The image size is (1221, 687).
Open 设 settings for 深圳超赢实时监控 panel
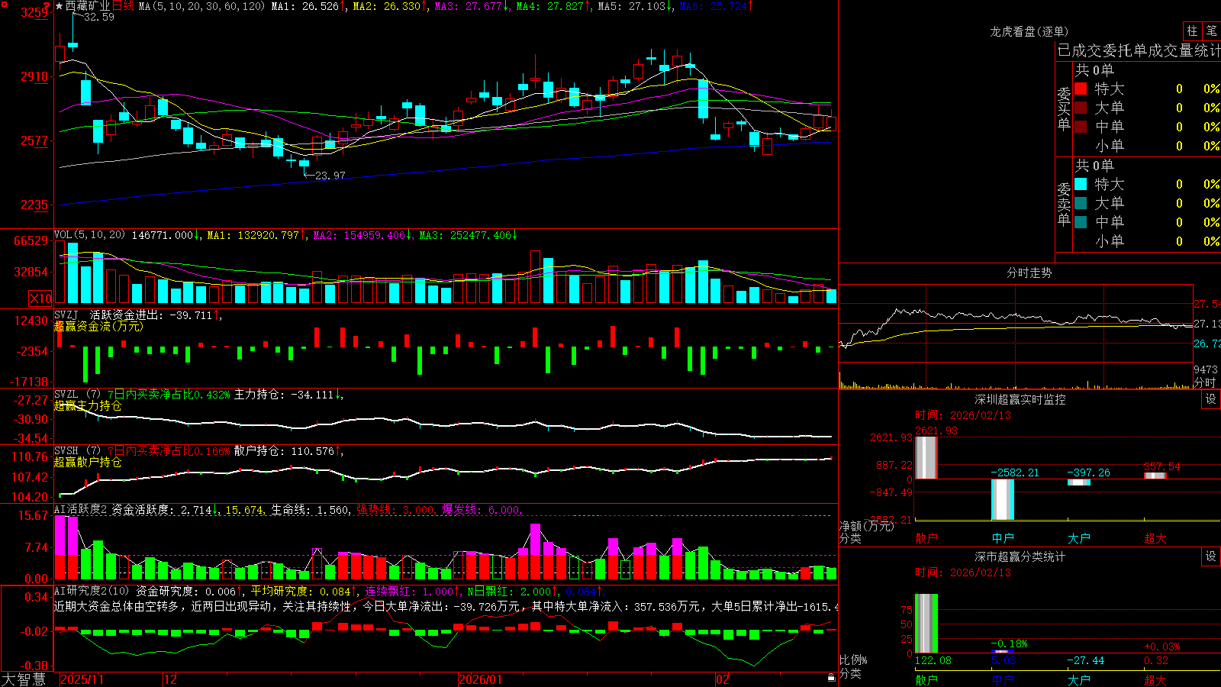click(x=1211, y=399)
